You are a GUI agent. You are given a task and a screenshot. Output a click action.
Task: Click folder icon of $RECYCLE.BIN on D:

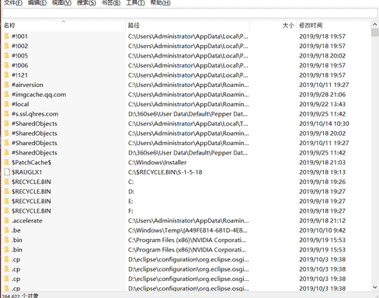(x=7, y=192)
